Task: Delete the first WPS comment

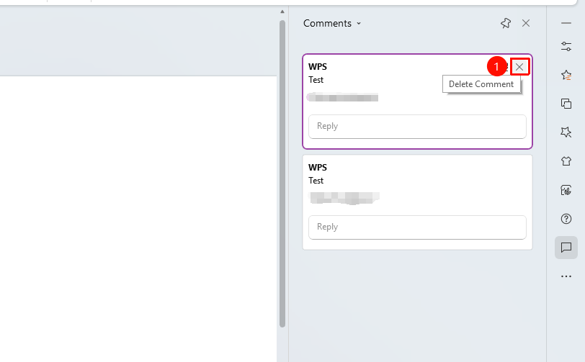Action: pos(519,67)
